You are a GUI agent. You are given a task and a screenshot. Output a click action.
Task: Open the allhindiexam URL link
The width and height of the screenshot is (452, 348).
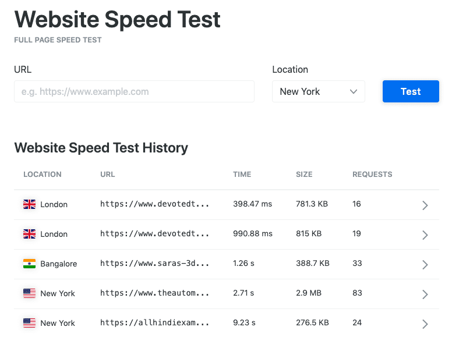pyautogui.click(x=154, y=322)
